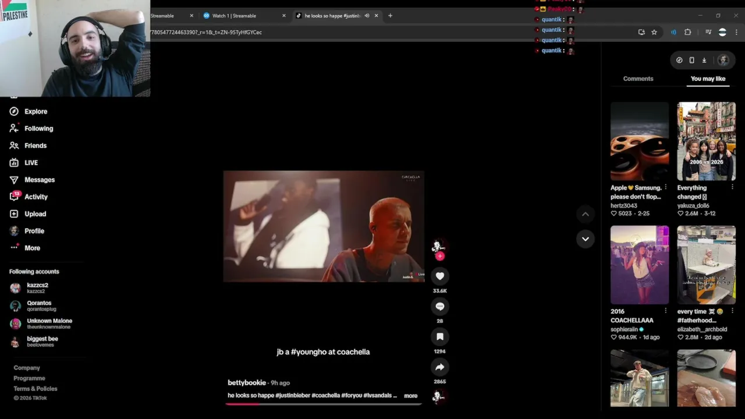Click the #coachella hashtag in caption
Screen dimensions: 745x419
[326, 396]
